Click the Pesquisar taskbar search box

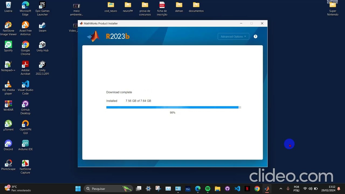pyautogui.click(x=108, y=189)
